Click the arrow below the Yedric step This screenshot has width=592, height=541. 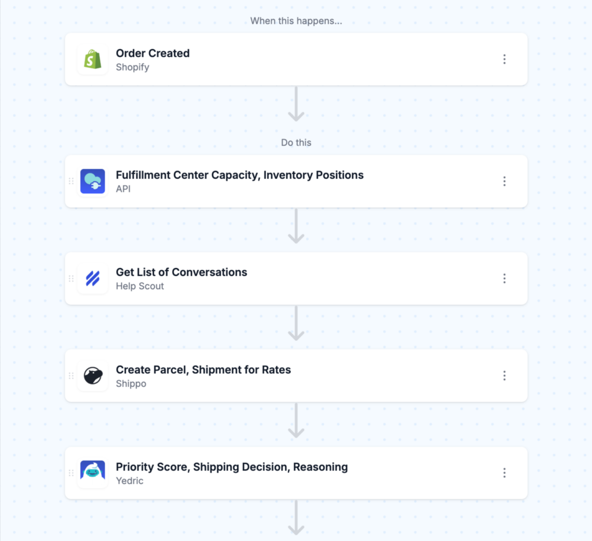(296, 519)
